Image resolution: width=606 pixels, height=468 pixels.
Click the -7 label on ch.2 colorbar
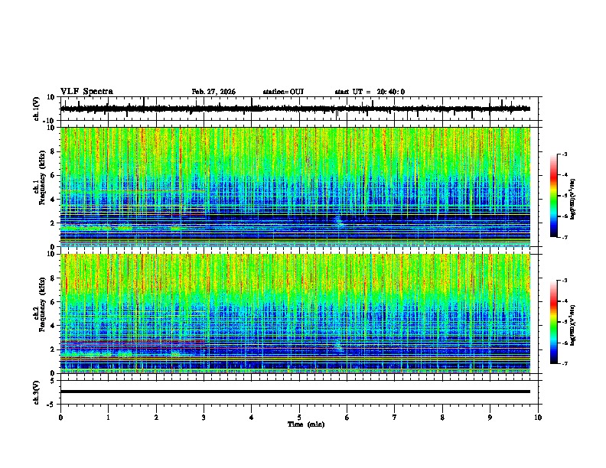(x=565, y=363)
